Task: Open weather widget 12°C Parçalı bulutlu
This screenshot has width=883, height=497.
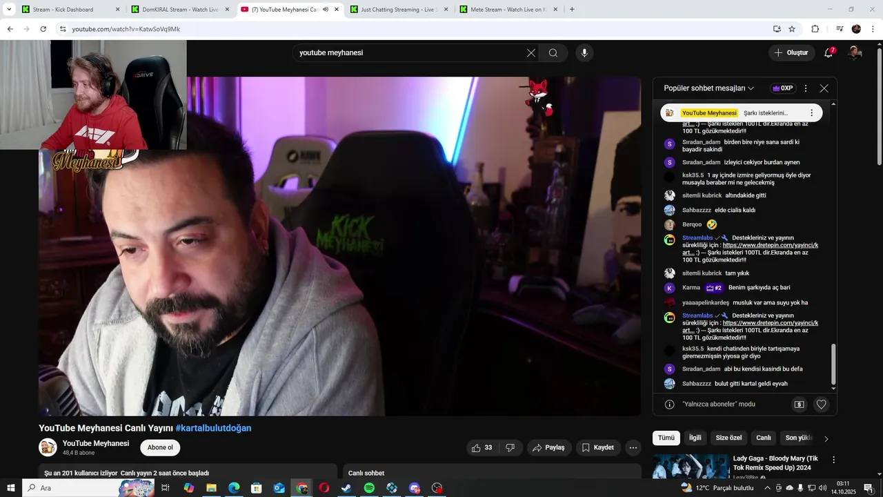Action: [717, 488]
